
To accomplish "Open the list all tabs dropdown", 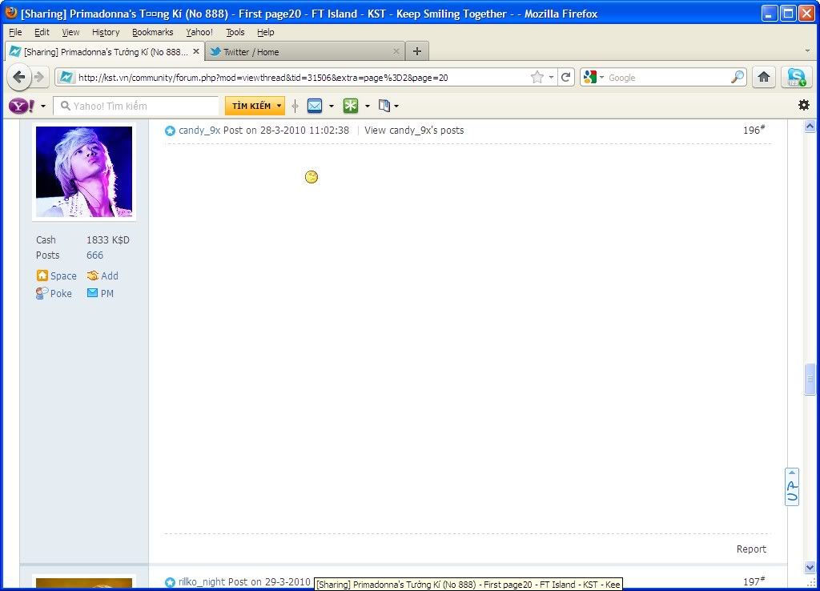I will [807, 51].
